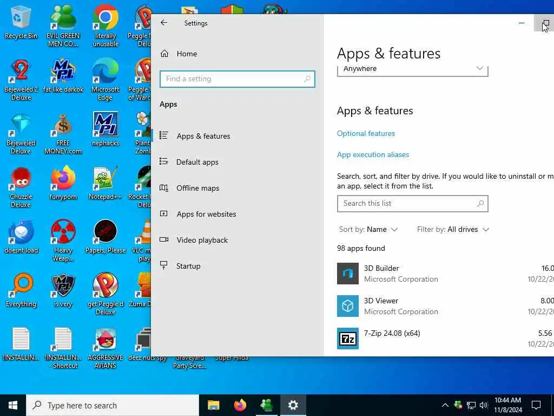Click the 7-Zip app icon in list
This screenshot has height=416, width=554.
pyautogui.click(x=348, y=339)
